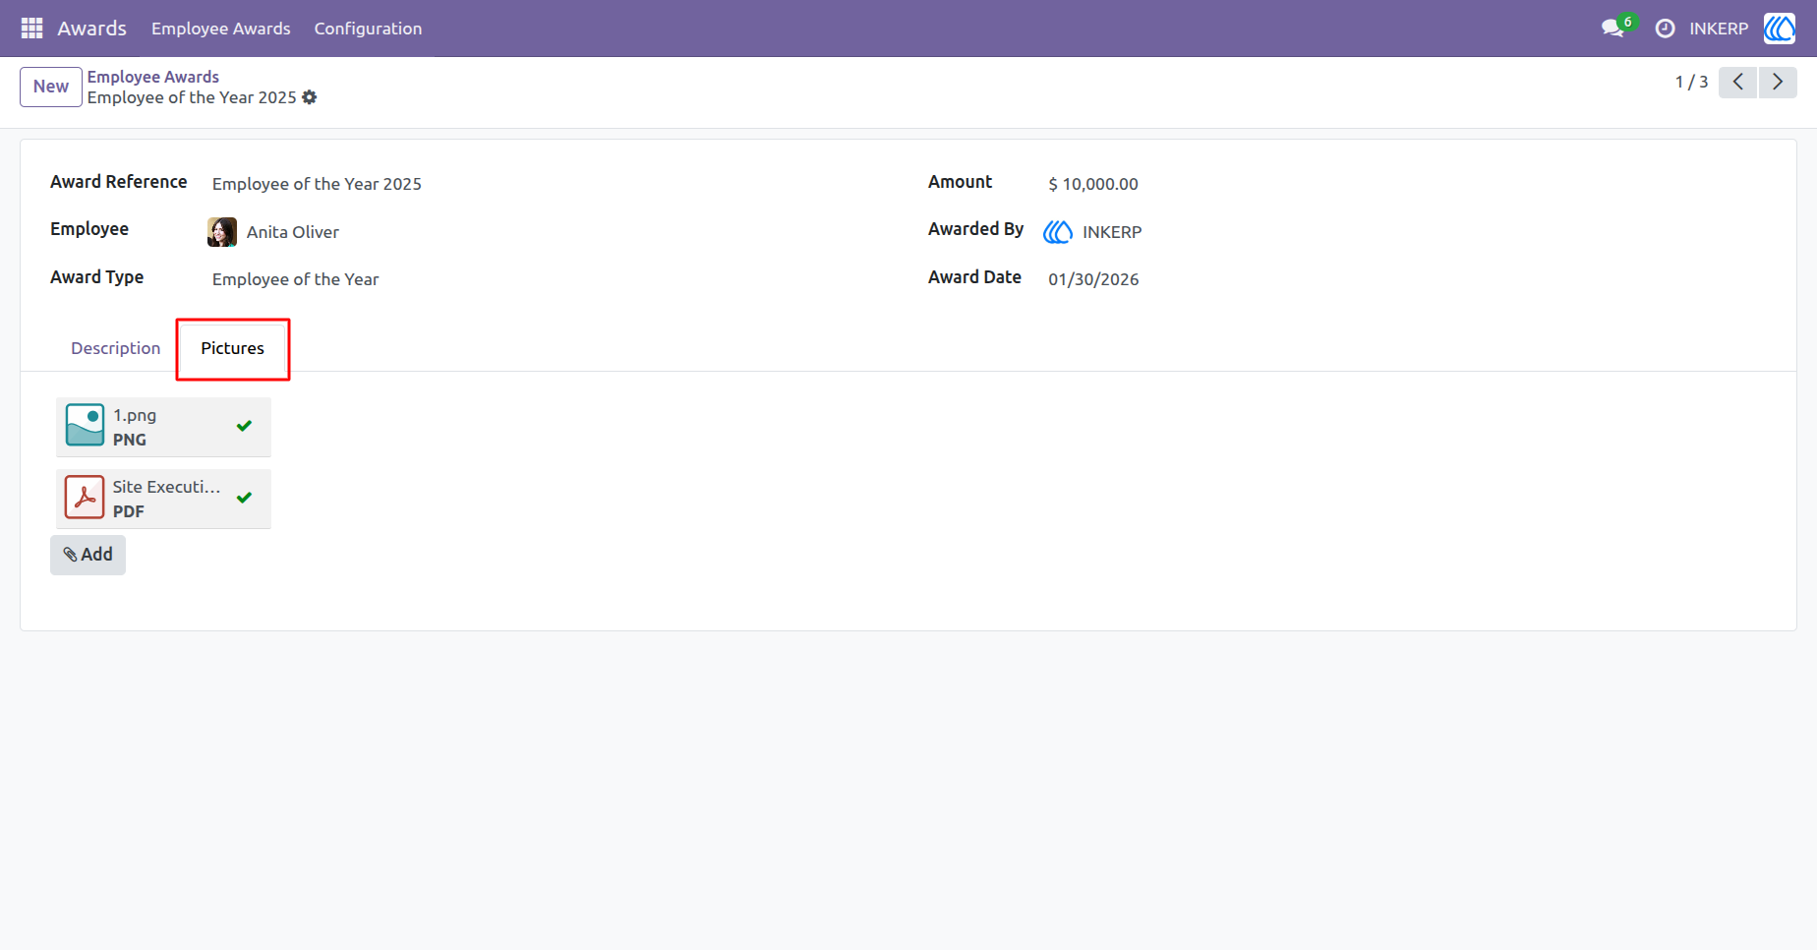Click the green checkmark on the PDF attachment
This screenshot has height=950, width=1817.
click(x=244, y=498)
